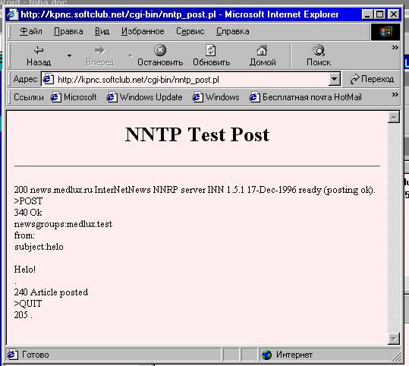Click the page icon in address bar
This screenshot has height=366, width=409.
tap(48, 79)
